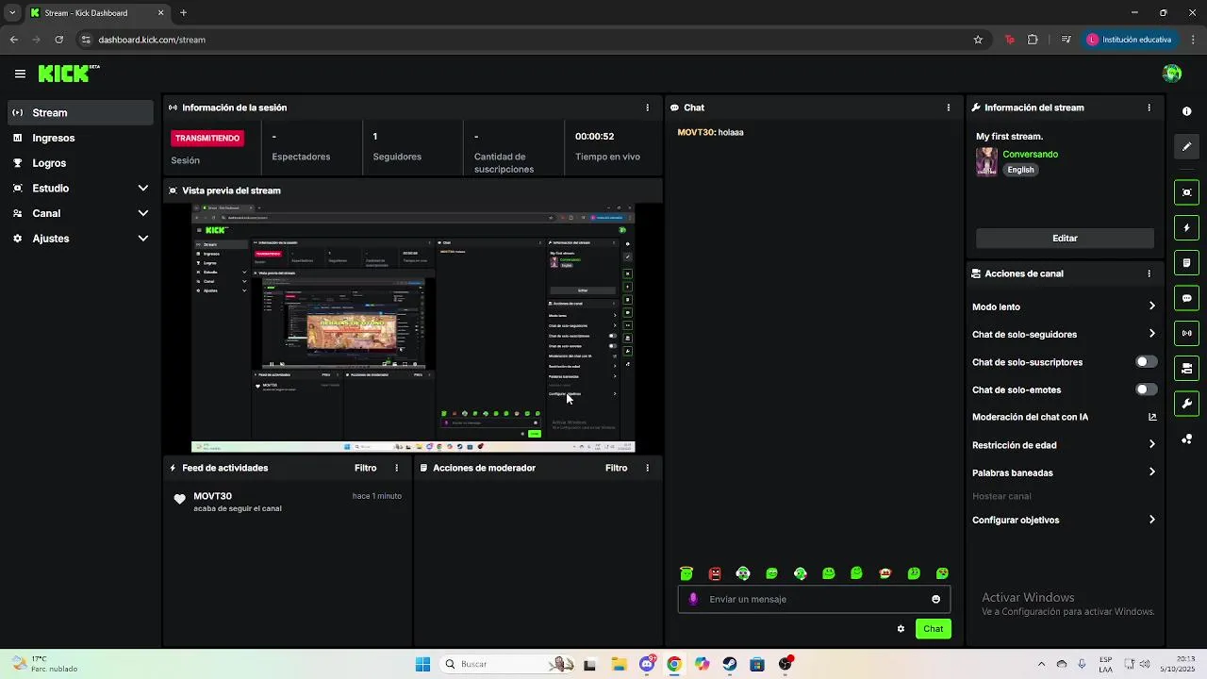This screenshot has width=1207, height=679.
Task: Open Filtro in Feed de actividades
Action: (365, 468)
